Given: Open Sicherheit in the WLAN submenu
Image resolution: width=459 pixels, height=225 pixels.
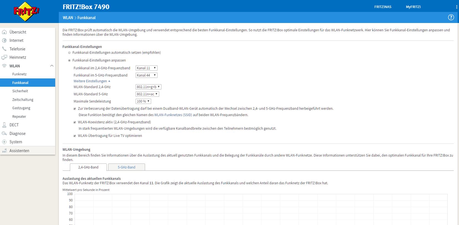Looking at the screenshot, I should tap(20, 91).
